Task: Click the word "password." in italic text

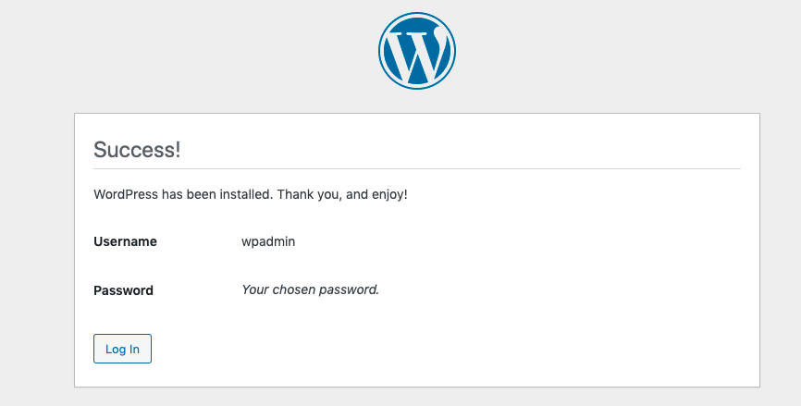Action: click(x=350, y=290)
